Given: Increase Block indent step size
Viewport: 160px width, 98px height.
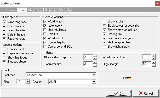Looking at the screenshot, I should click(95, 56).
